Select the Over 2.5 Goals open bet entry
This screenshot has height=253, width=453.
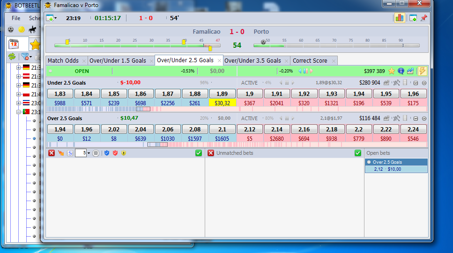[x=396, y=162]
